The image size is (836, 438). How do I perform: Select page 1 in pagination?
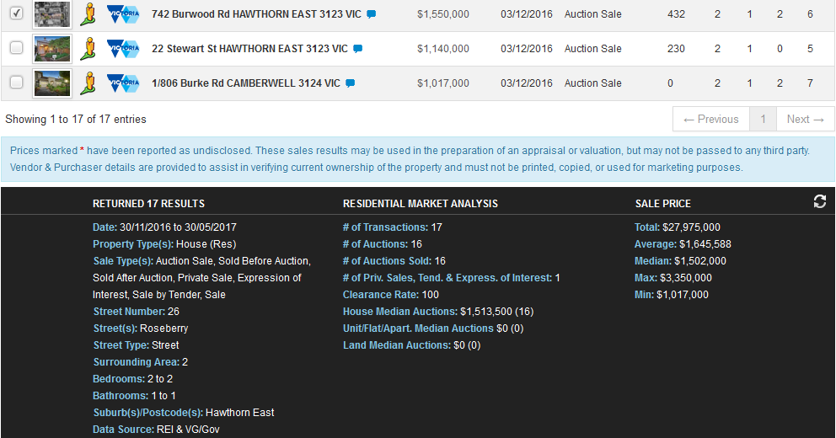coord(763,120)
